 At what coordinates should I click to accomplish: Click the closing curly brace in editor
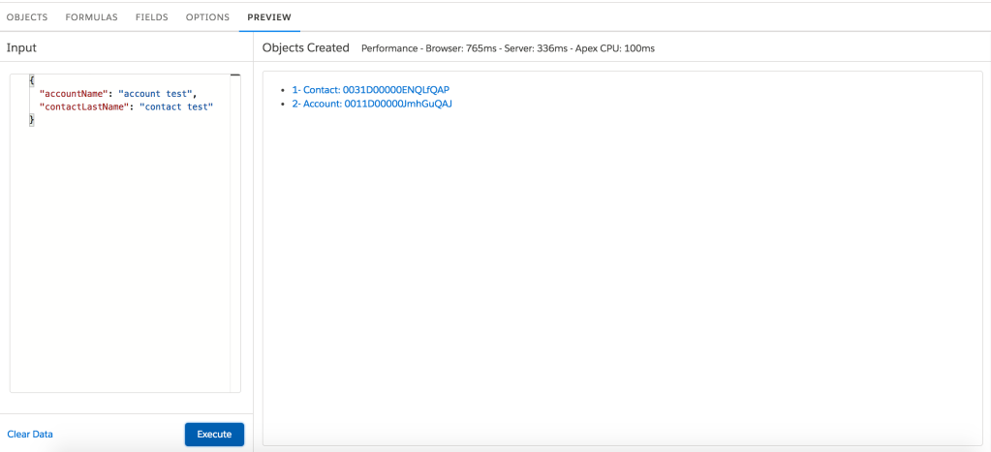pyautogui.click(x=32, y=119)
